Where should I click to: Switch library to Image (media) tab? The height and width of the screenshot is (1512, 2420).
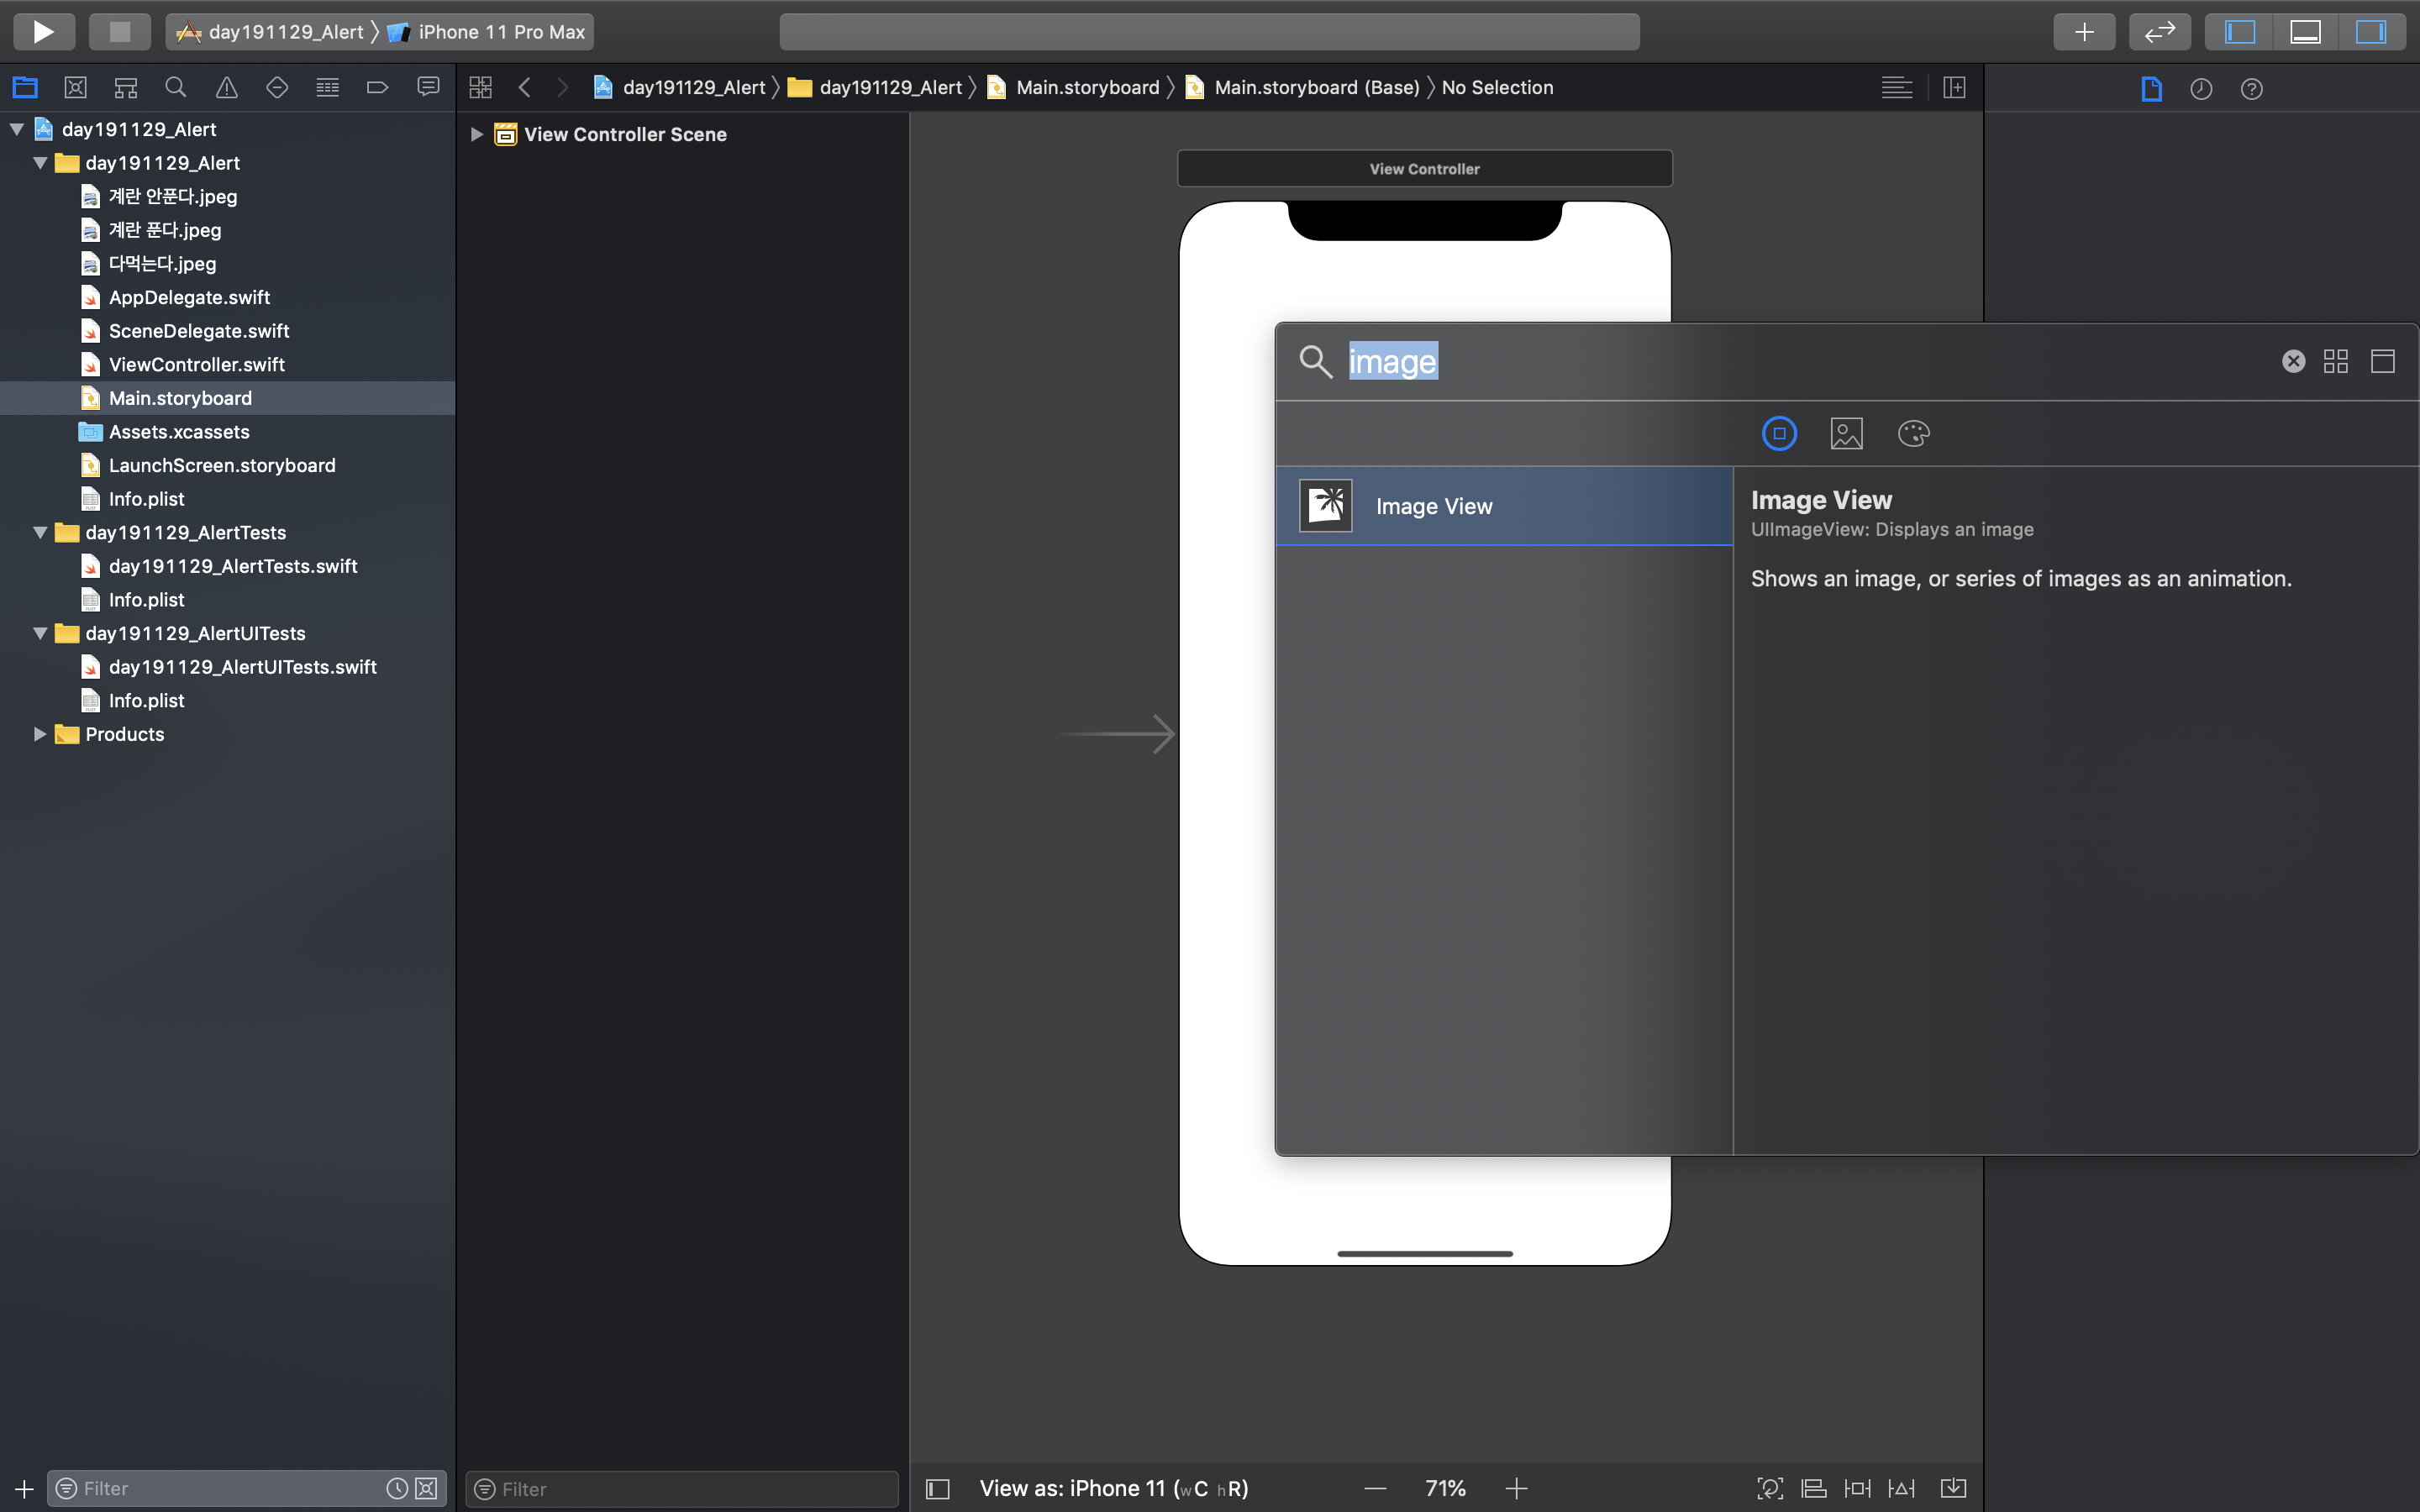1846,433
